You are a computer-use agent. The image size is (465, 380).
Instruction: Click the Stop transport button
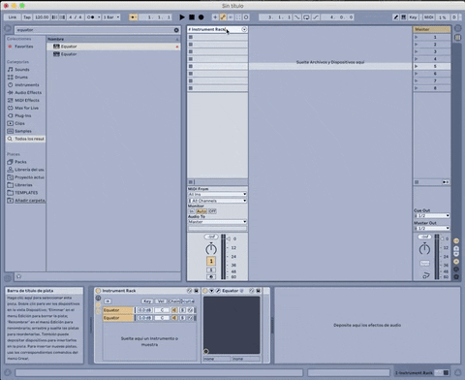click(192, 17)
